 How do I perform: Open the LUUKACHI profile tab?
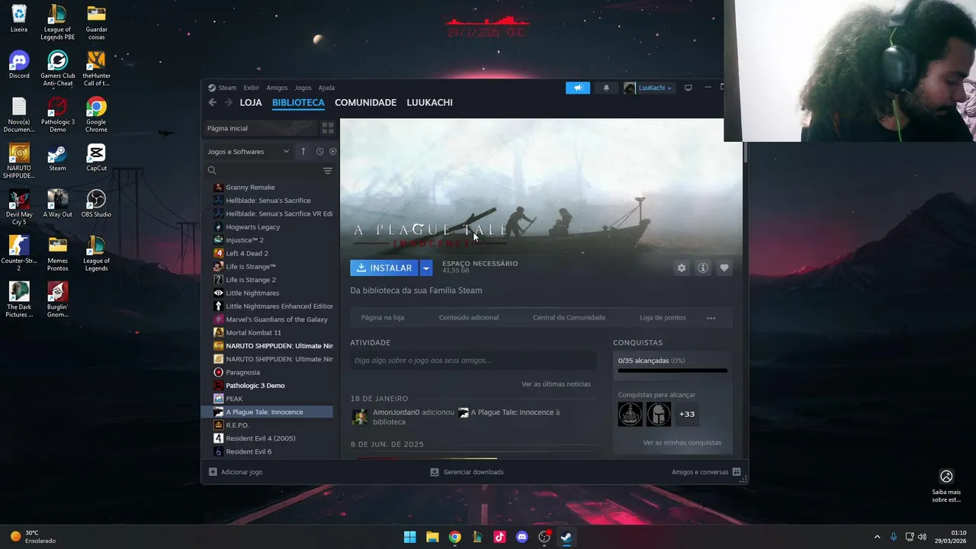pyautogui.click(x=429, y=102)
